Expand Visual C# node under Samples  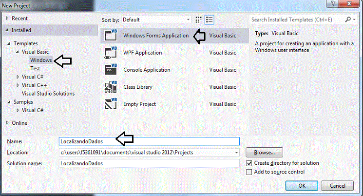(x=18, y=110)
